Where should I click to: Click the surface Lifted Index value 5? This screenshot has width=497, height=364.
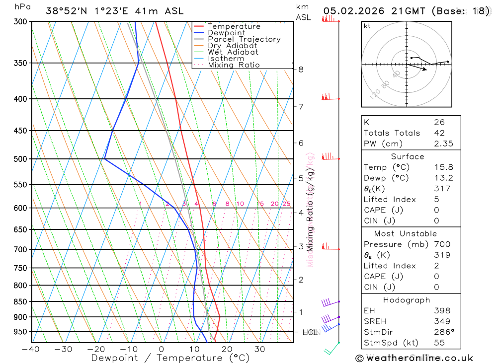click(437, 199)
